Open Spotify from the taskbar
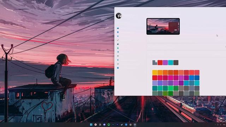Viewport: 226px width, 127px height. point(109,125)
